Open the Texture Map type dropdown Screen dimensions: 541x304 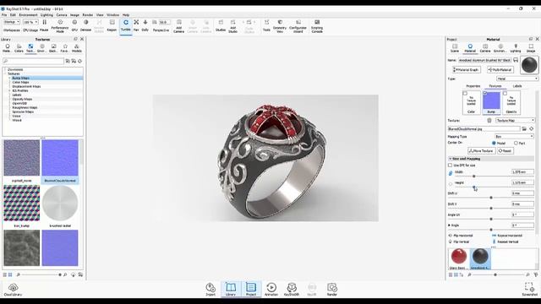tap(515, 120)
